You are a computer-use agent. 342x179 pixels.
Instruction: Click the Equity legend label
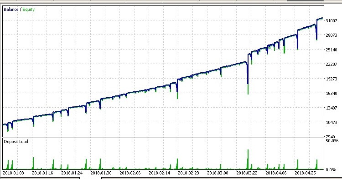(x=29, y=10)
